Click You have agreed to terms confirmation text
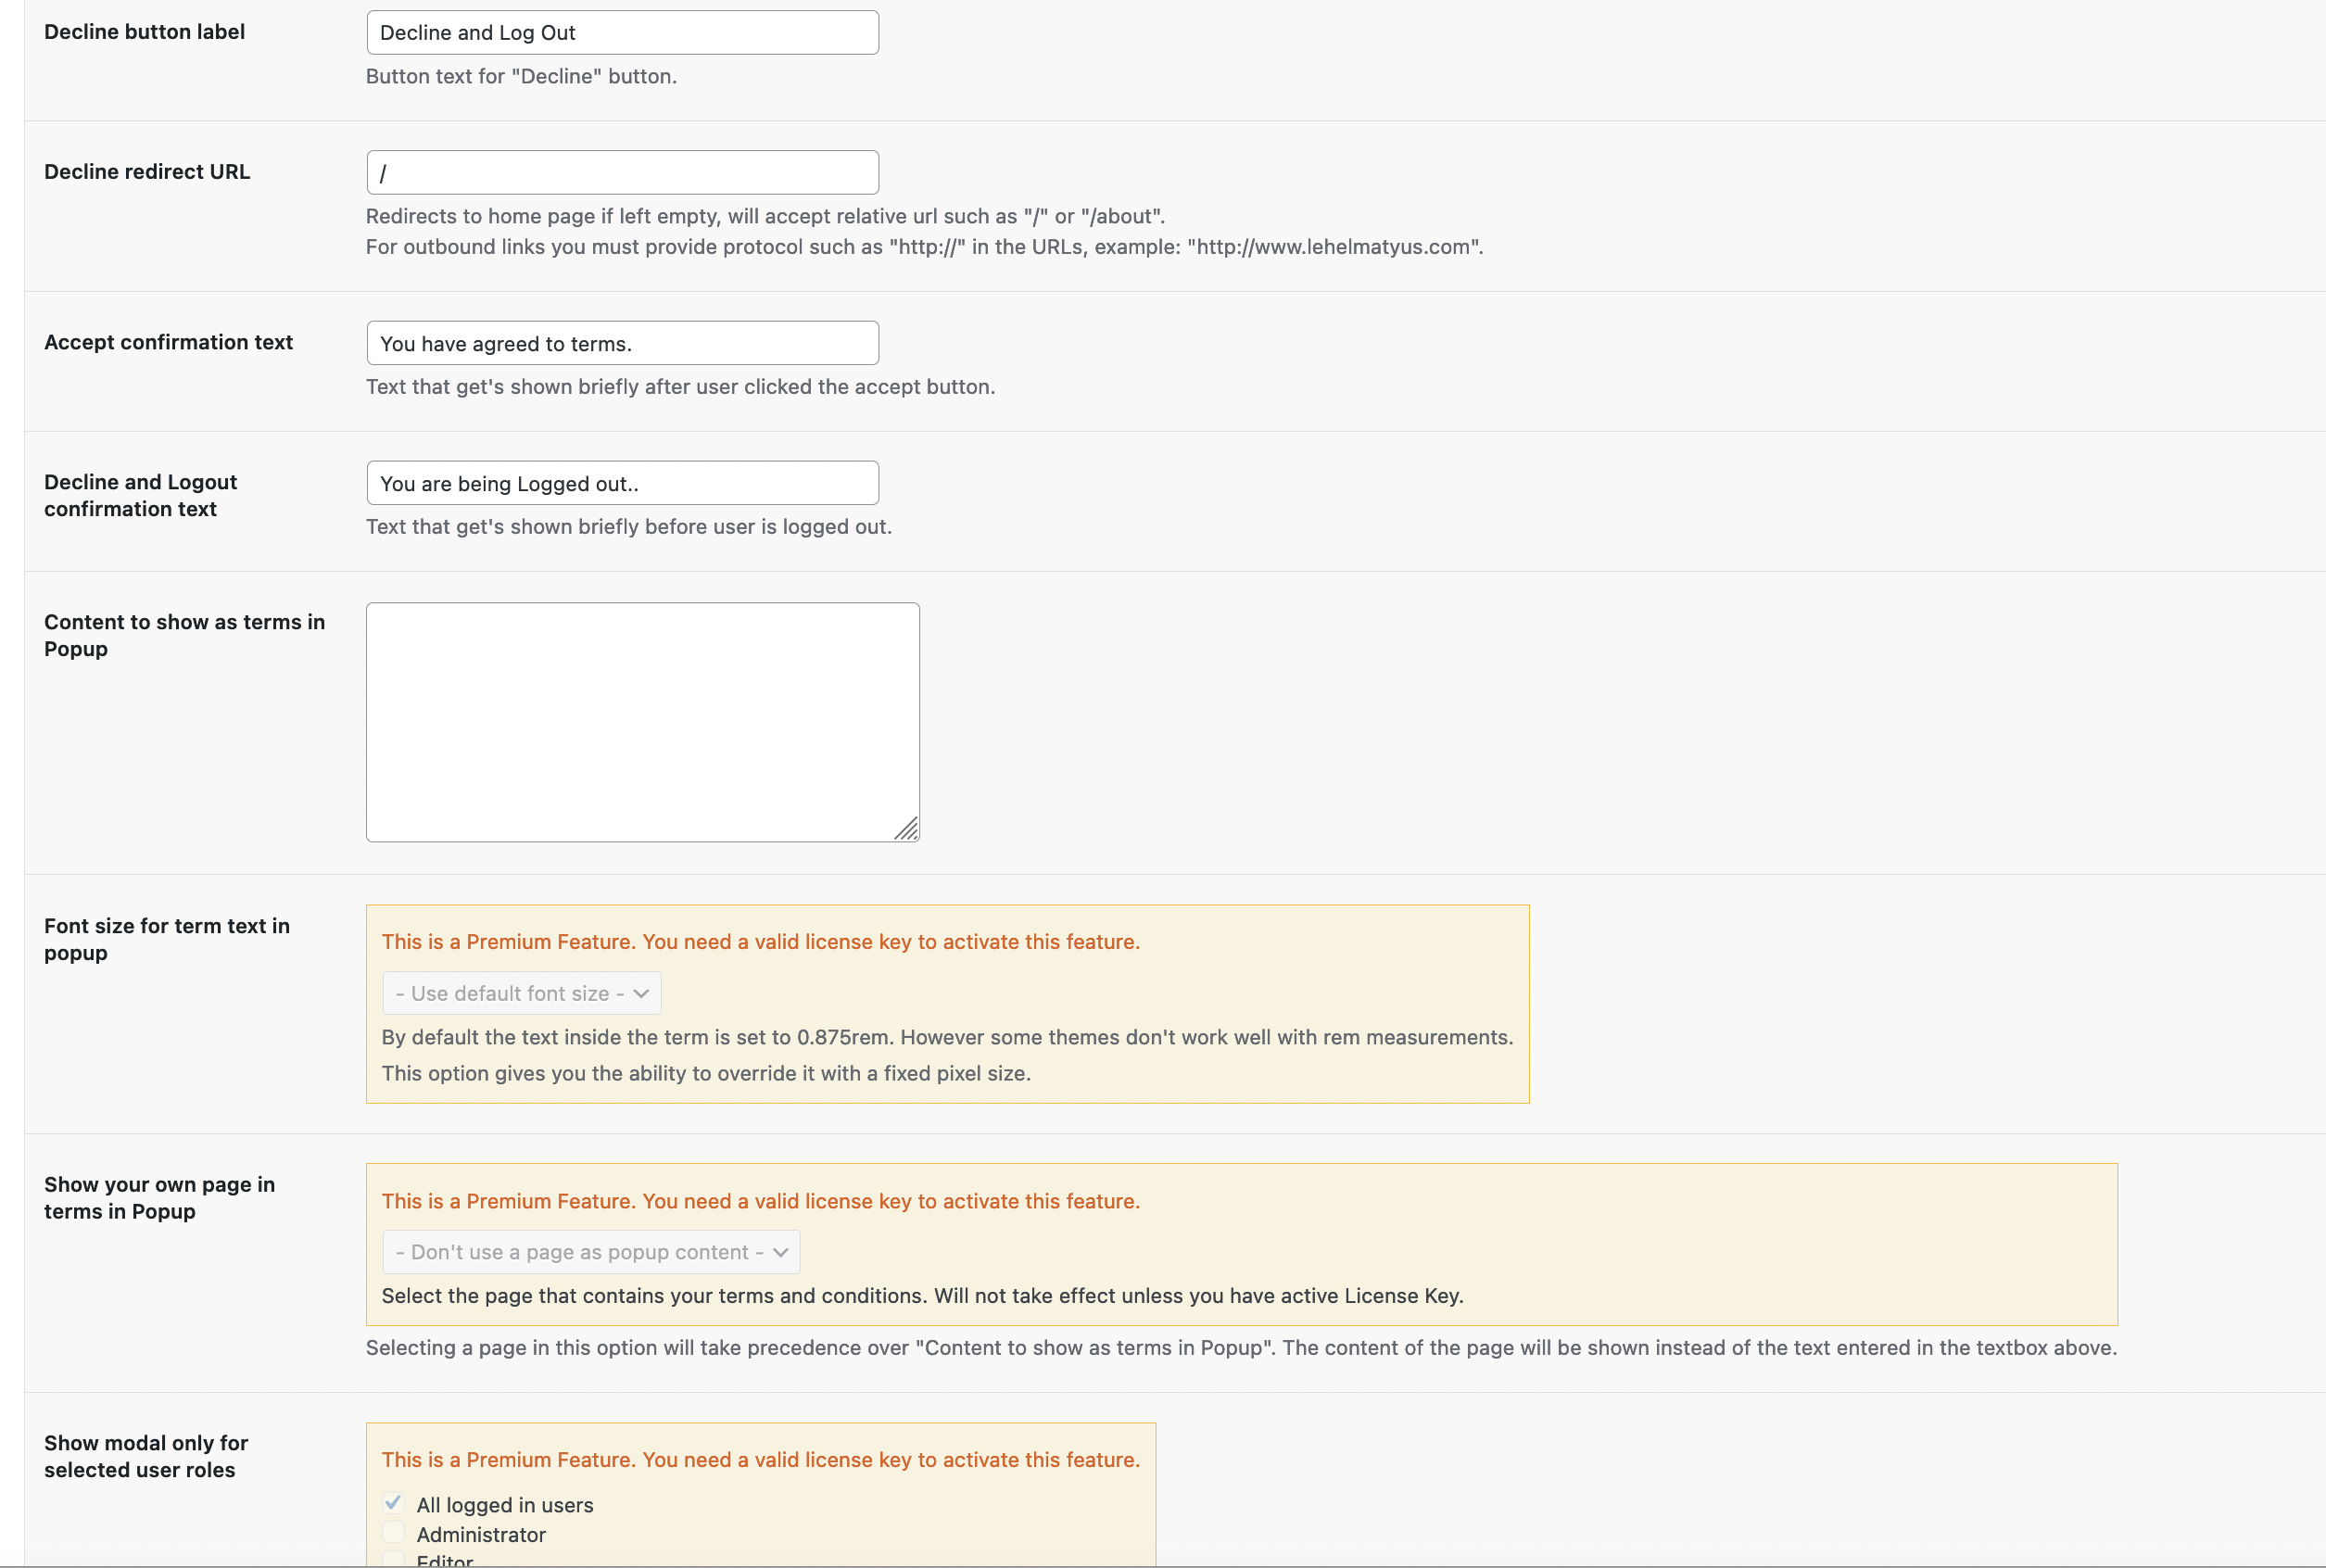 coord(621,343)
